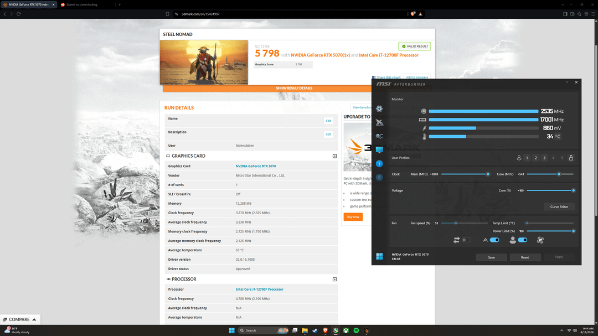This screenshot has height=336, width=598.
Task: Click the Steel Nomad result thumbnail
Action: click(204, 62)
